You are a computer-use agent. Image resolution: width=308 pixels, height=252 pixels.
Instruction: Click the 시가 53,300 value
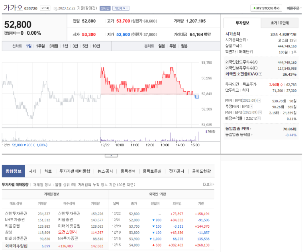89,34
